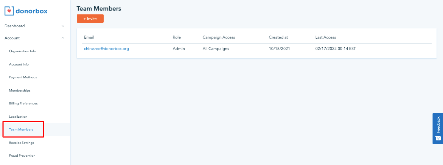Open the Dashboard menu item
This screenshot has width=443, height=165.
coord(15,26)
